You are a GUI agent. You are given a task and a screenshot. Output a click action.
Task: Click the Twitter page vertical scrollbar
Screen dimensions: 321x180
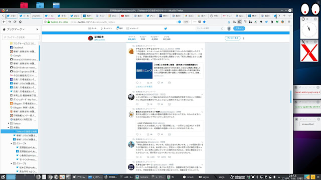[291, 96]
